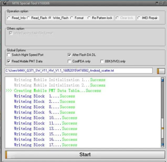The width and height of the screenshot is (167, 162).
Task: Maximize the MTK Special Tool window
Action: click(161, 3)
